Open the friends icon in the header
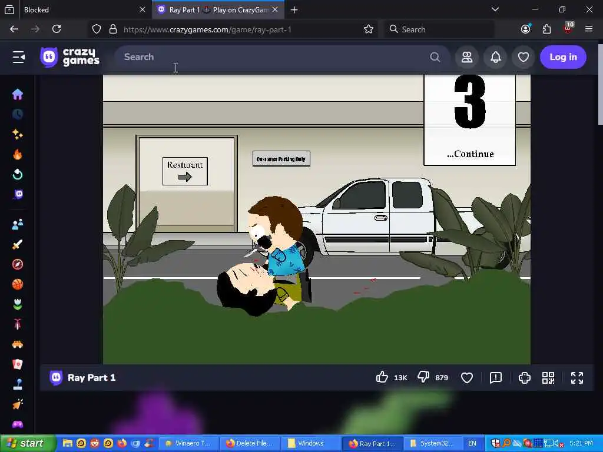 (x=467, y=57)
